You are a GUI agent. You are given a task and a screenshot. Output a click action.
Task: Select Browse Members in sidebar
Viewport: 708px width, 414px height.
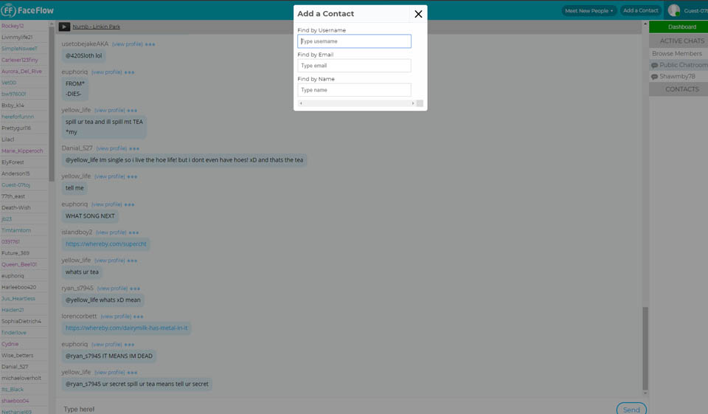676,54
